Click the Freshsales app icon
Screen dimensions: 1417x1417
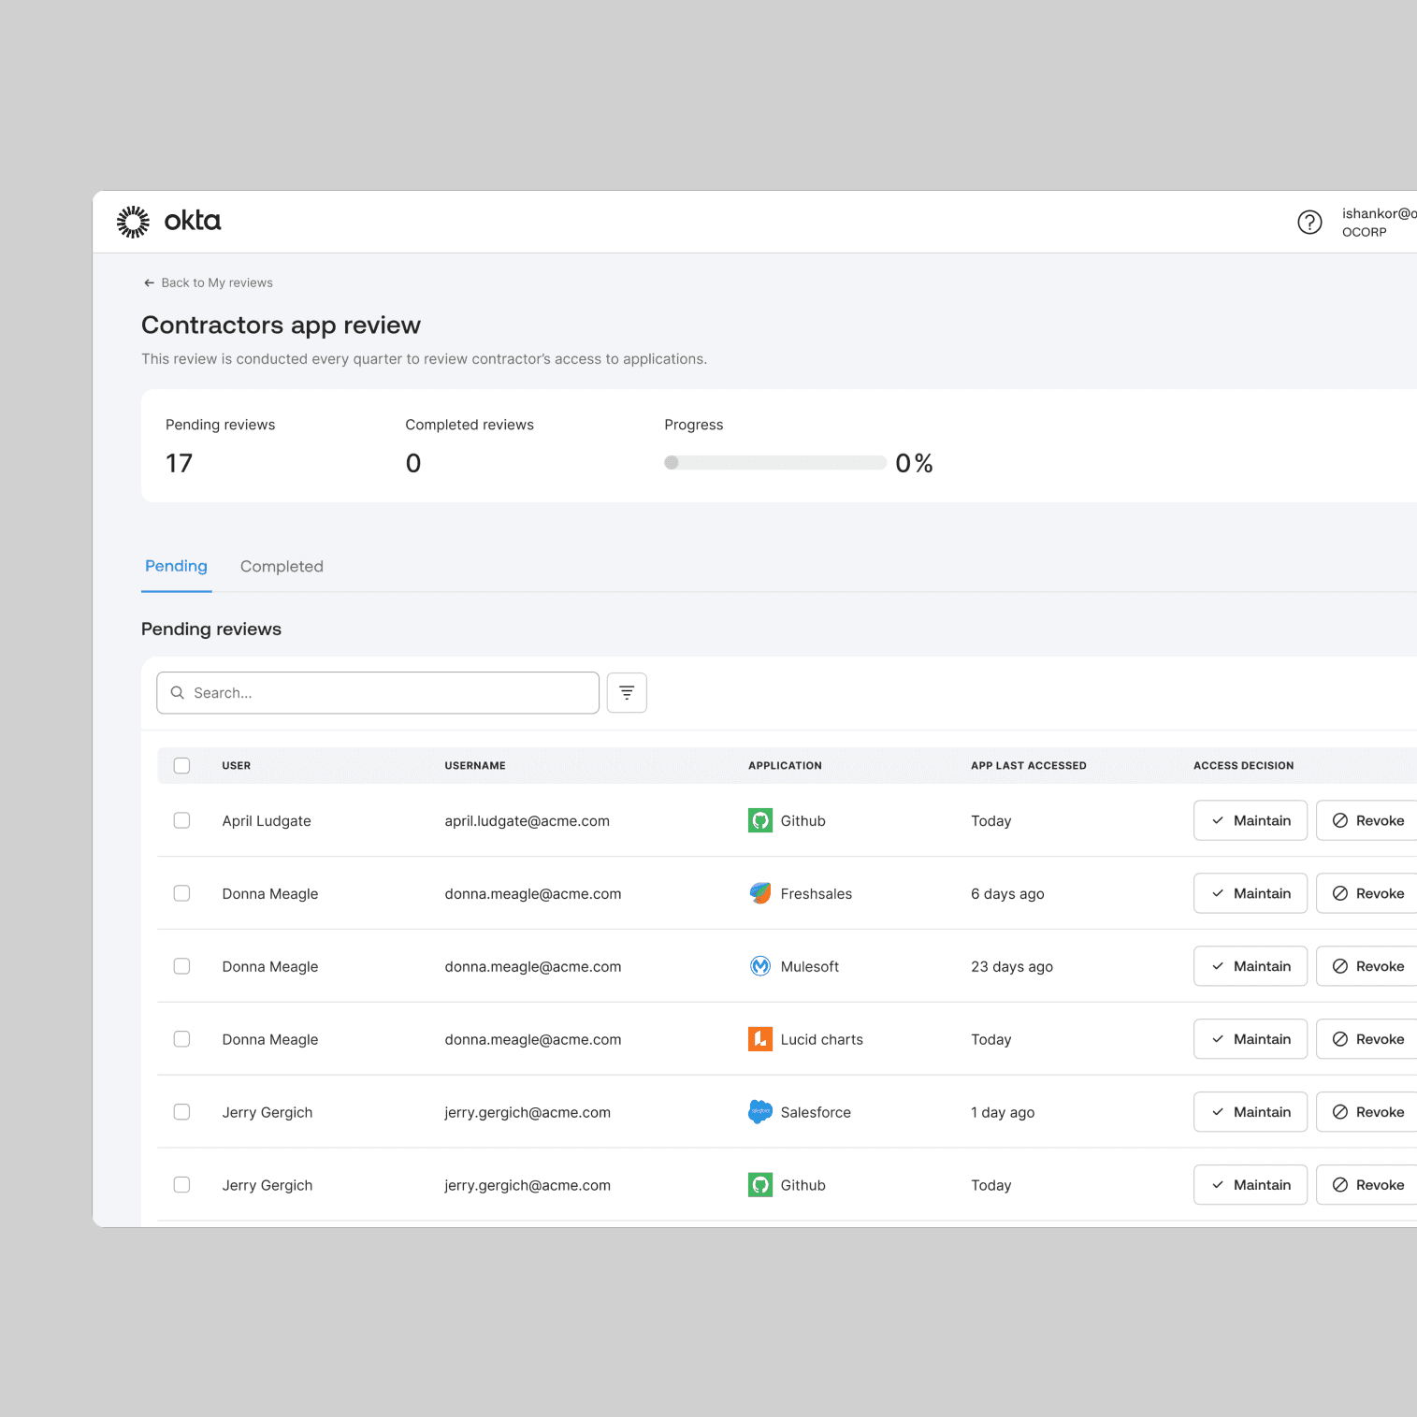point(760,893)
